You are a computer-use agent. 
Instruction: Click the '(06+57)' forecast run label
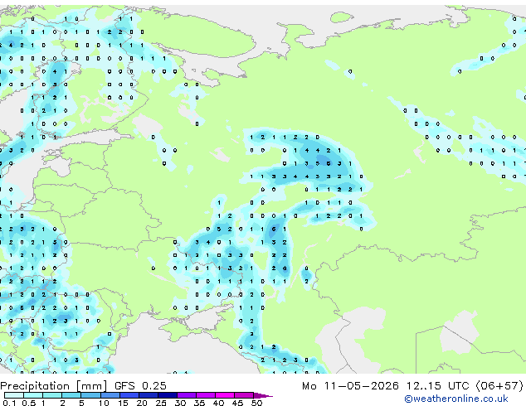[499, 386]
